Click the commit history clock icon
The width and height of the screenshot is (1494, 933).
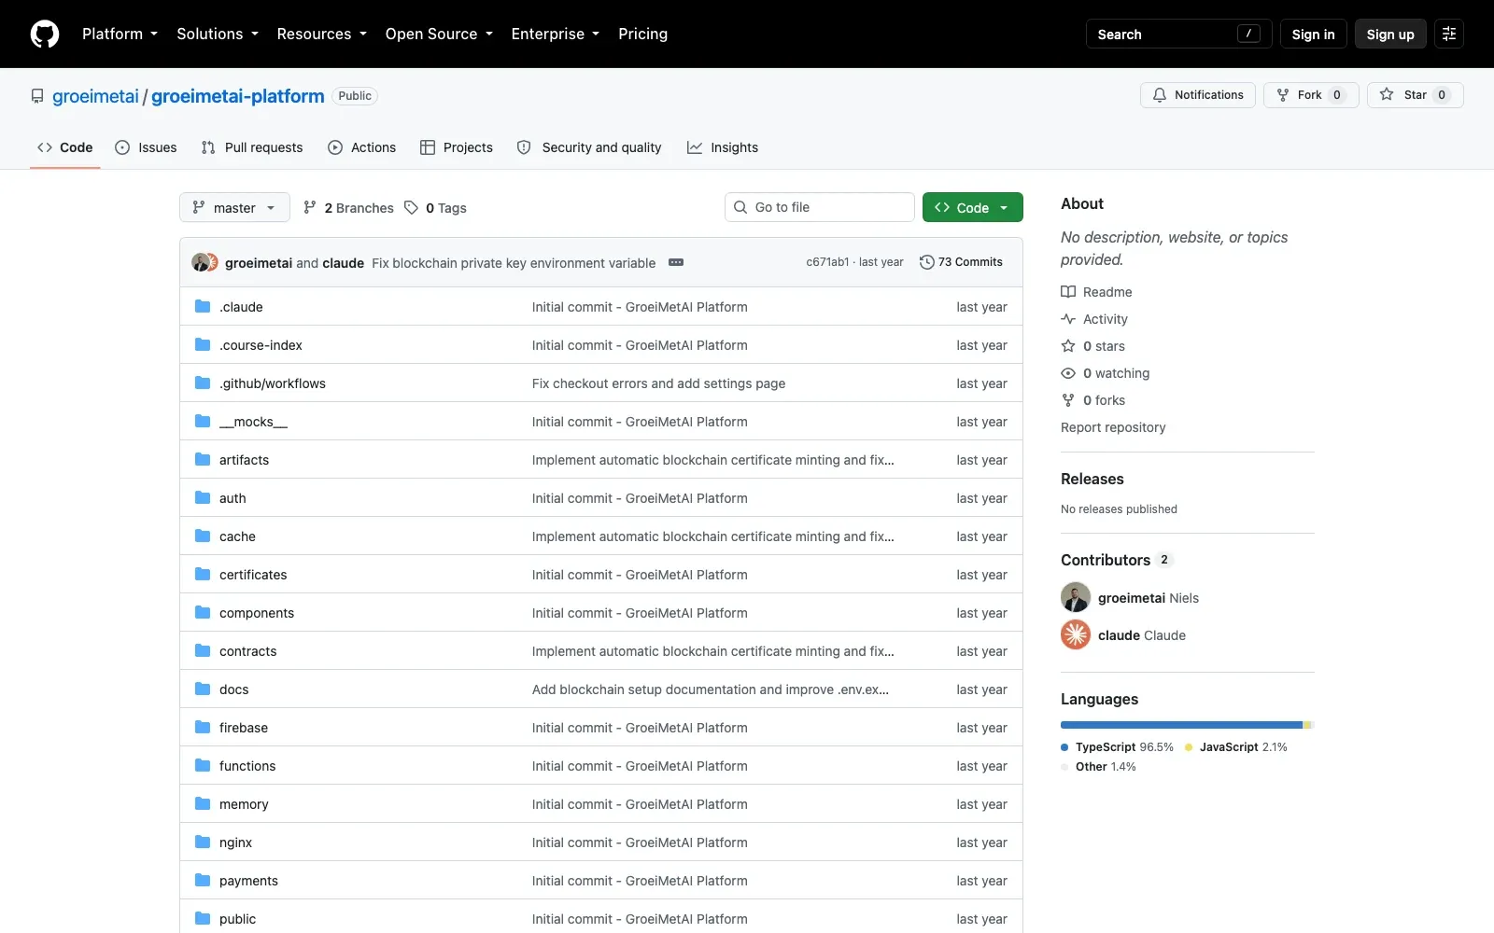(926, 262)
